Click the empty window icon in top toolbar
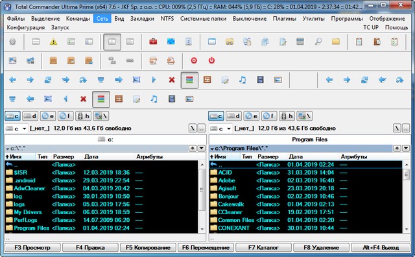This screenshot has width=415, height=257. 212,42
